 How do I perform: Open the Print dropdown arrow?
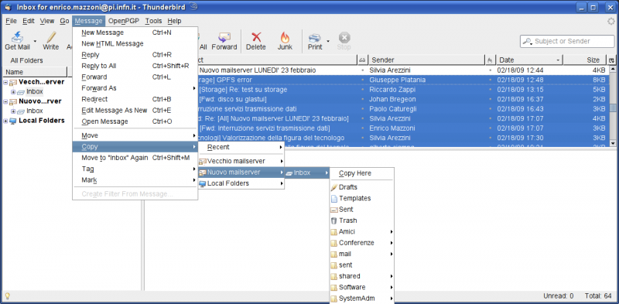(328, 41)
